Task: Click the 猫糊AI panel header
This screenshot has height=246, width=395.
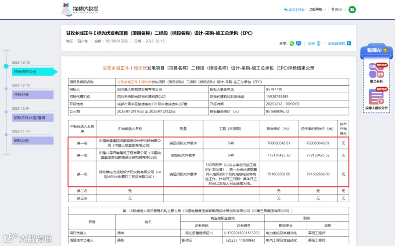Action: tap(377, 51)
